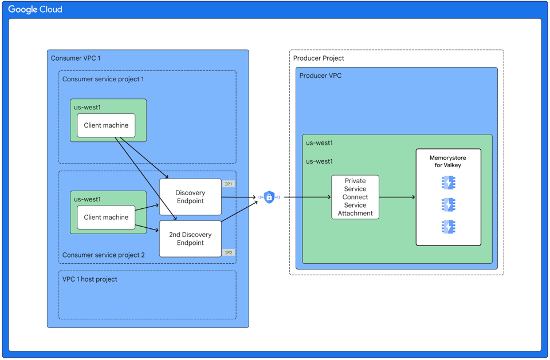
Task: Click the Producer VPC label
Action: click(x=320, y=76)
